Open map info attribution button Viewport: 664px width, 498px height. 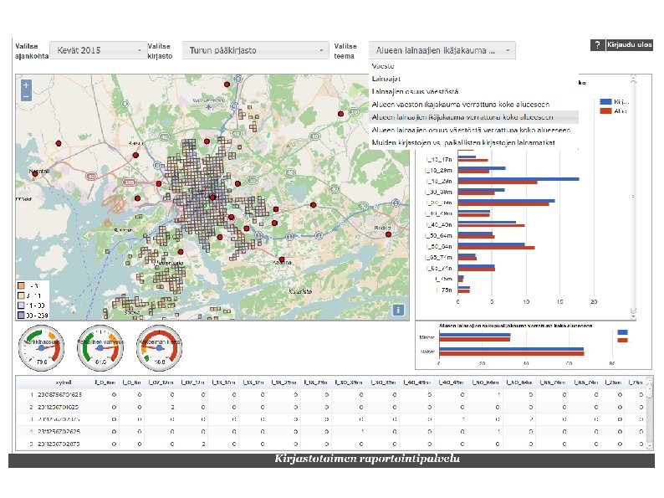pos(398,310)
